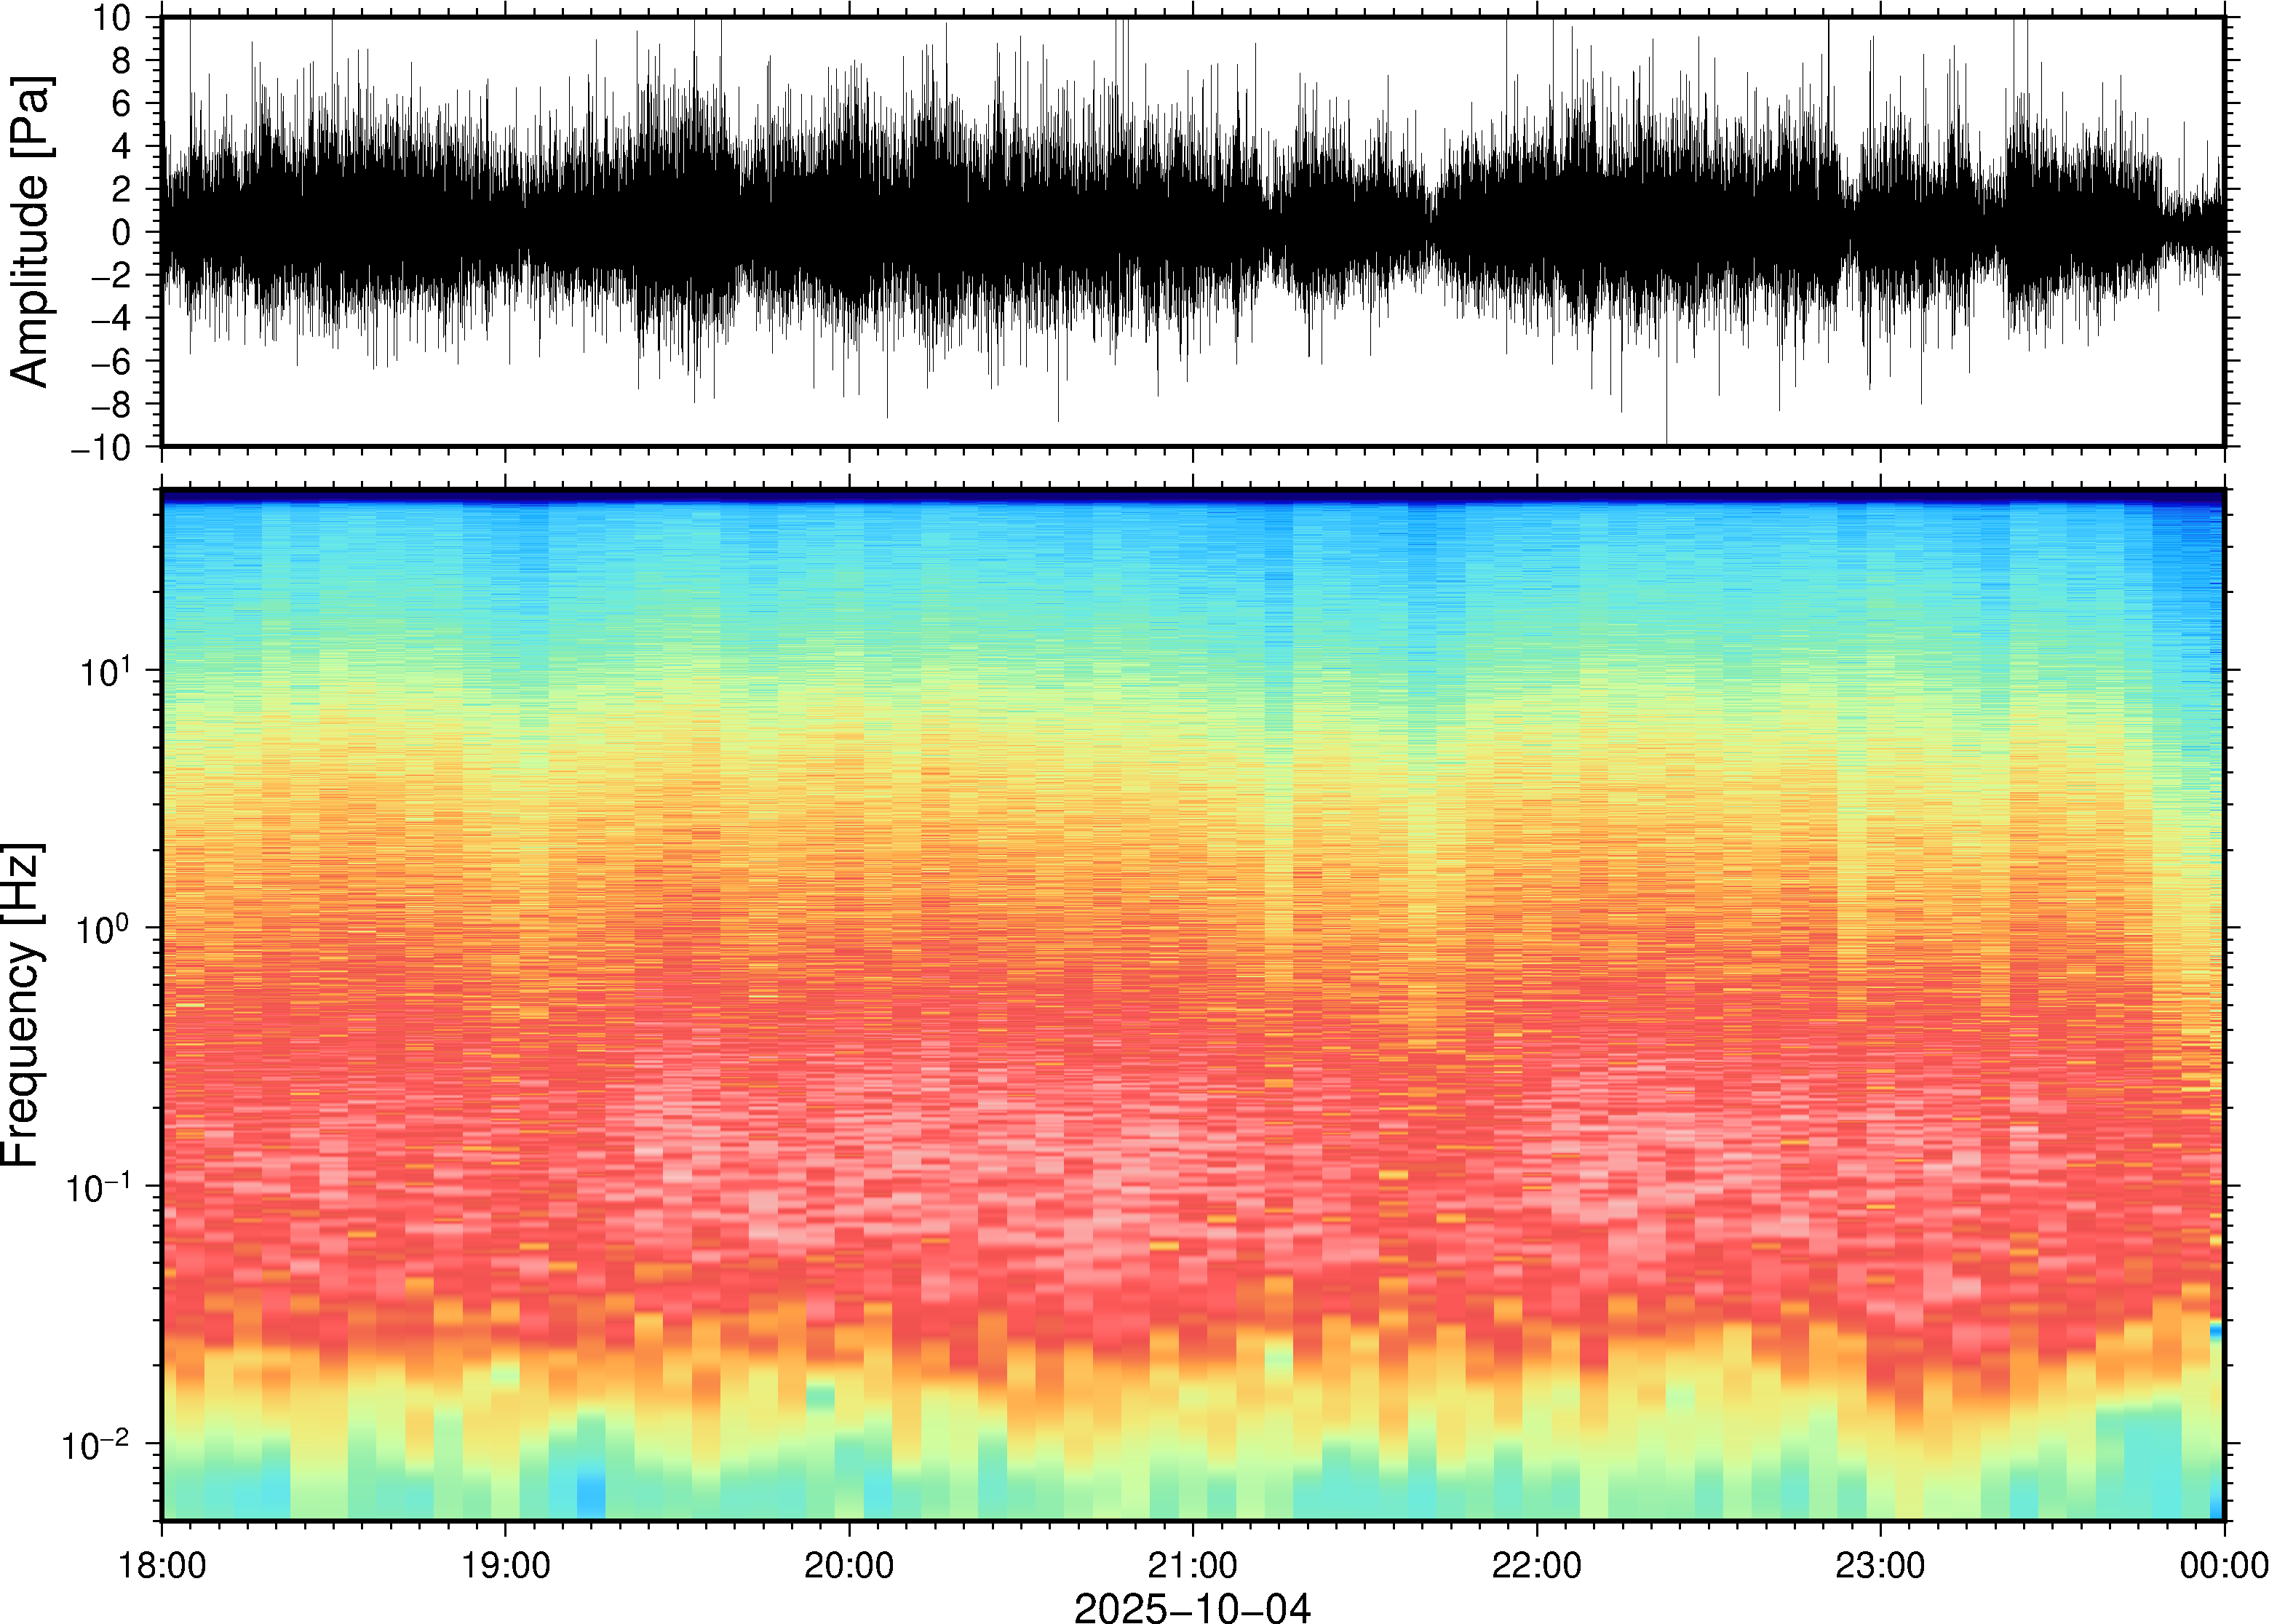Click the 22:00 time axis label

1536,1565
